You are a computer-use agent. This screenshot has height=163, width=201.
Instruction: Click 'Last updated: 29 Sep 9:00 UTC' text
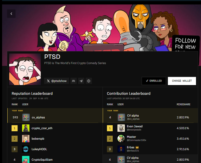pyautogui.click(x=30, y=98)
